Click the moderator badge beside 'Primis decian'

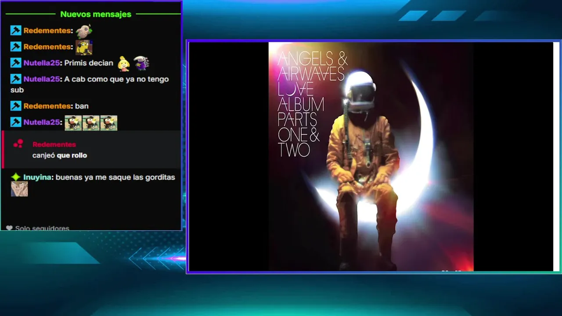pos(16,63)
